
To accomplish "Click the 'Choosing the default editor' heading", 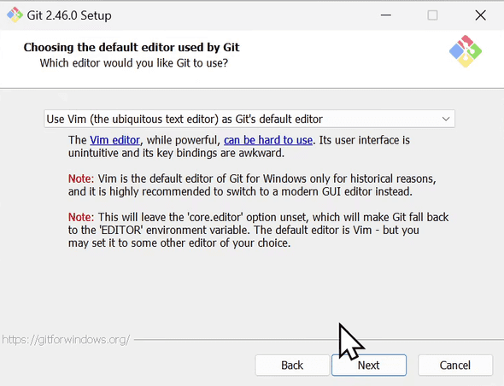I will (132, 47).
